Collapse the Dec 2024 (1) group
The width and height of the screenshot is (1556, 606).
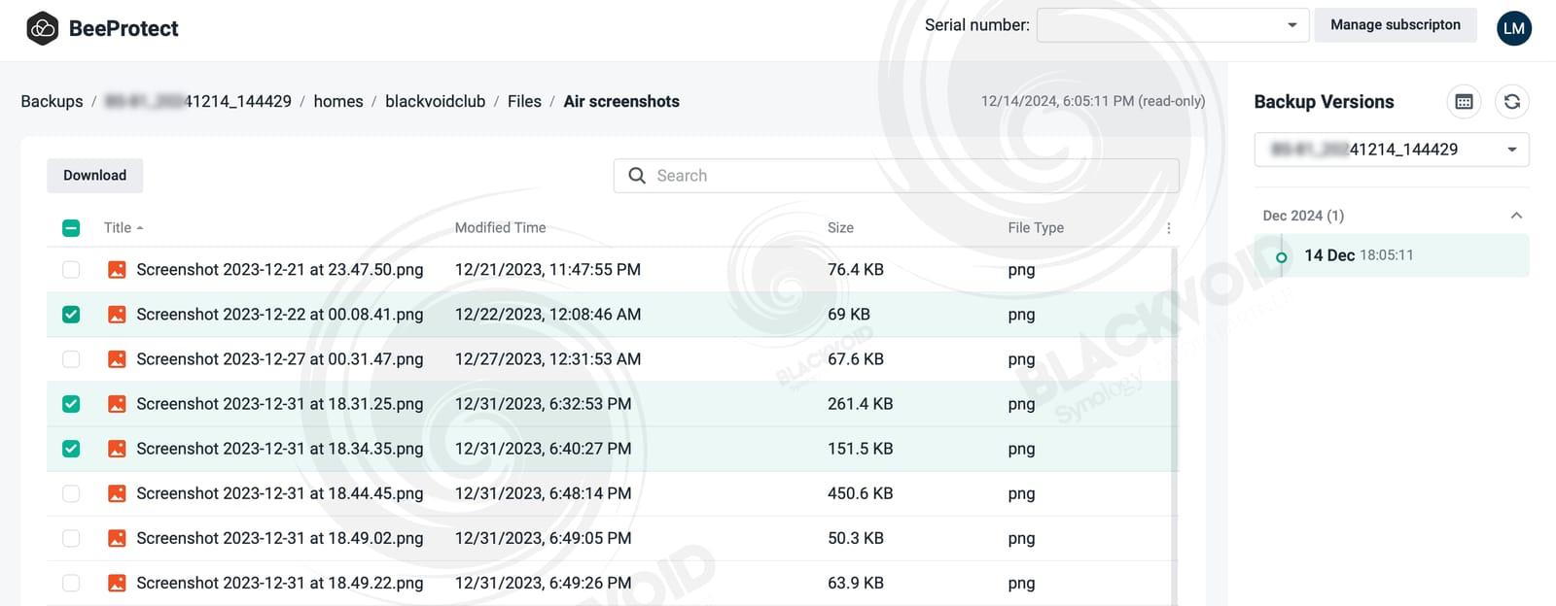1515,216
